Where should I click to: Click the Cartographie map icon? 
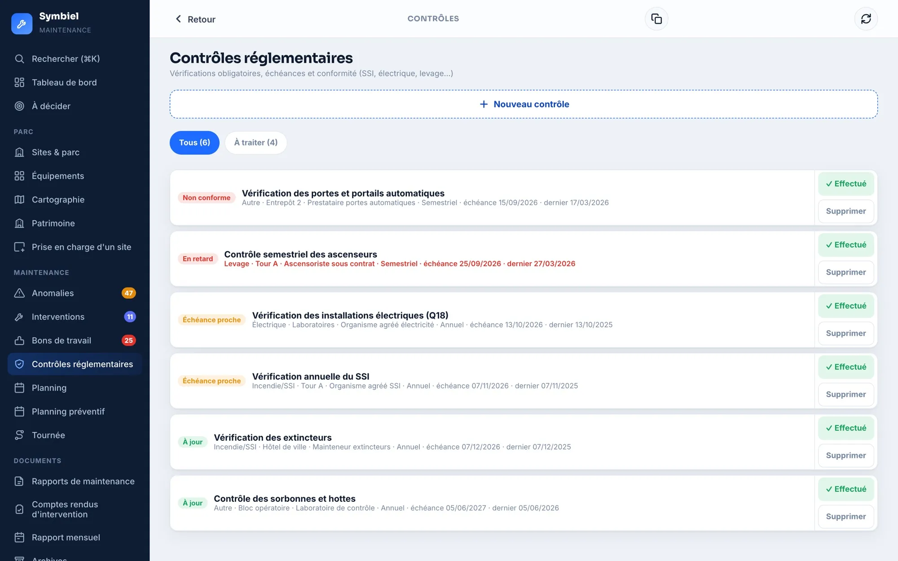[19, 200]
